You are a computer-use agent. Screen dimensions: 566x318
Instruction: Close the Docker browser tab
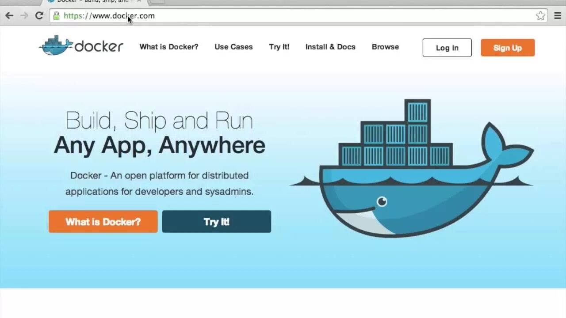point(139,1)
